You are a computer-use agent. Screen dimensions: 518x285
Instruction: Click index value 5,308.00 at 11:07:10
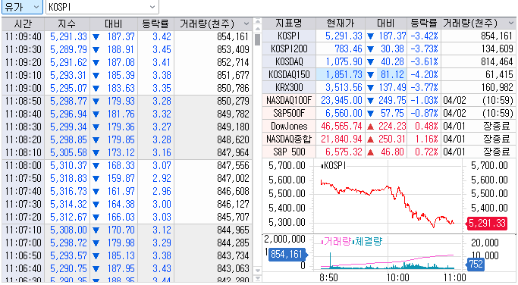tap(68, 230)
